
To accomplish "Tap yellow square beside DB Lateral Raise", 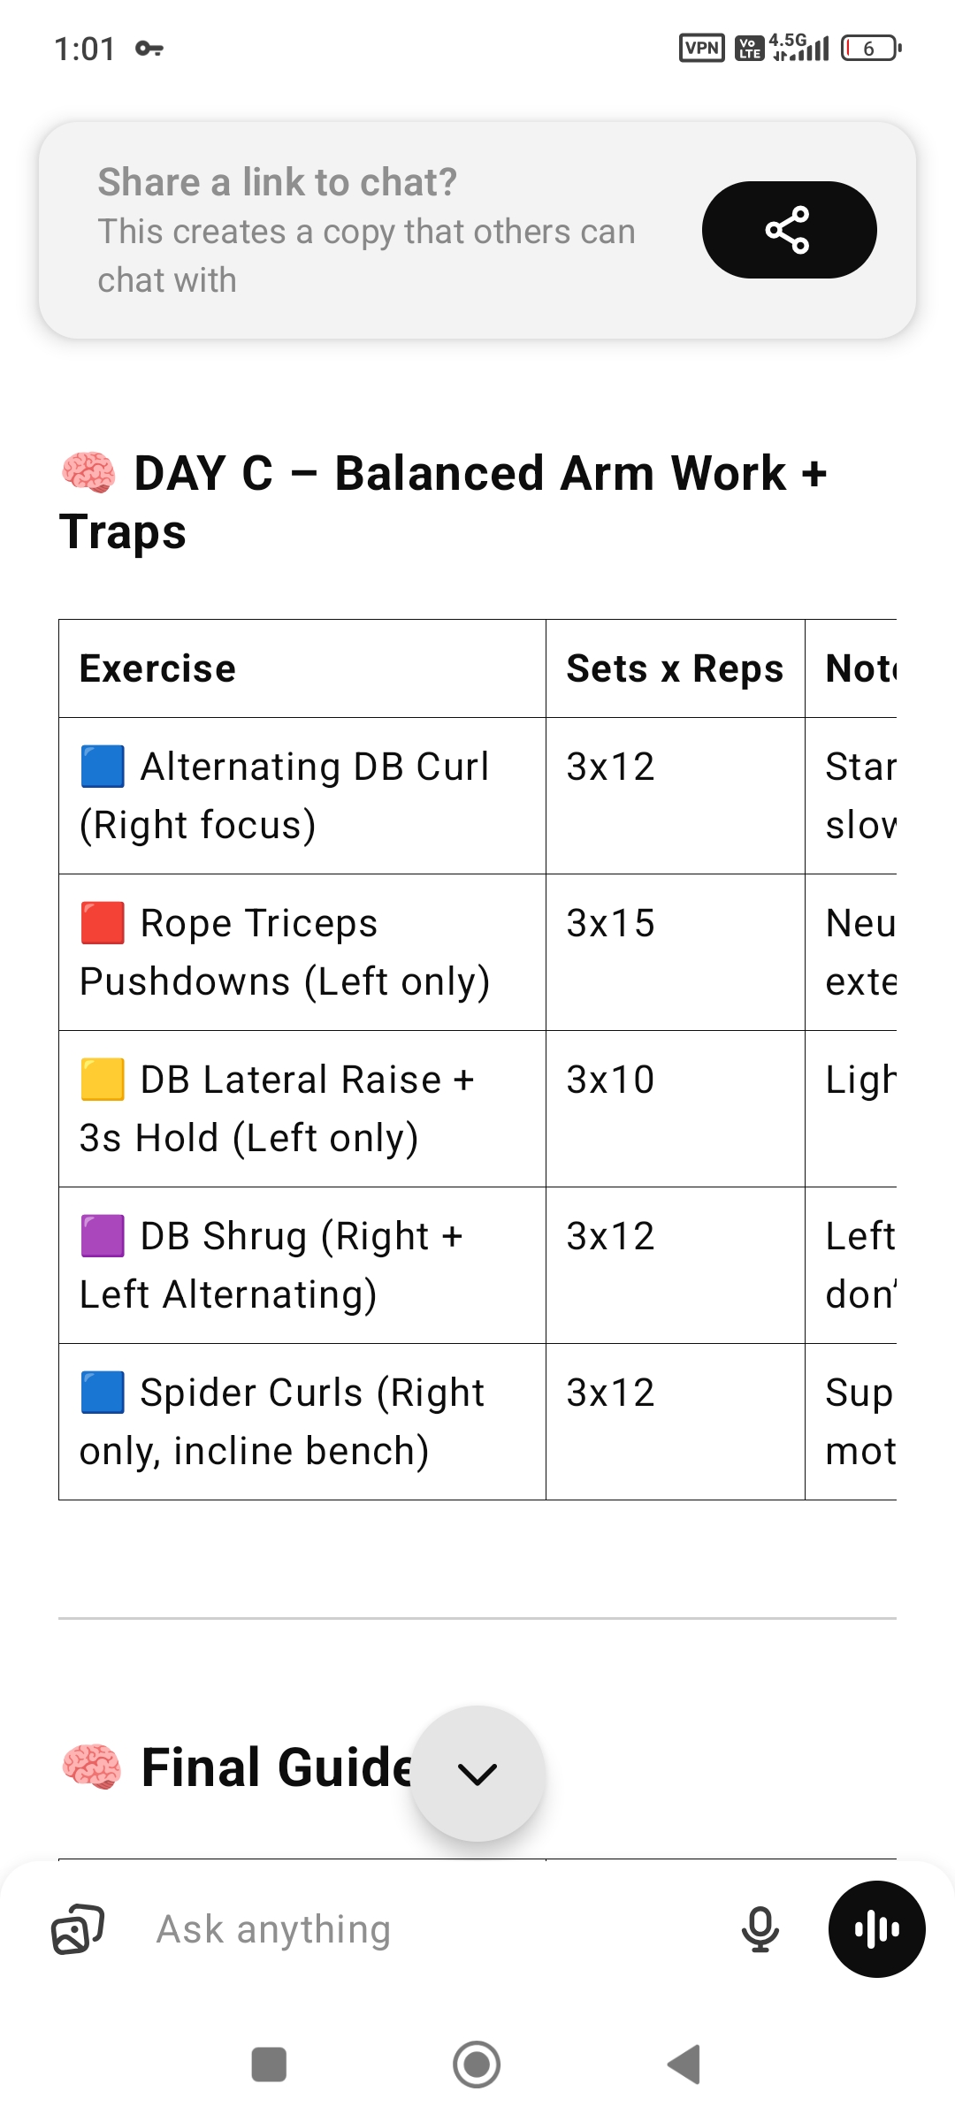I will [x=103, y=1080].
